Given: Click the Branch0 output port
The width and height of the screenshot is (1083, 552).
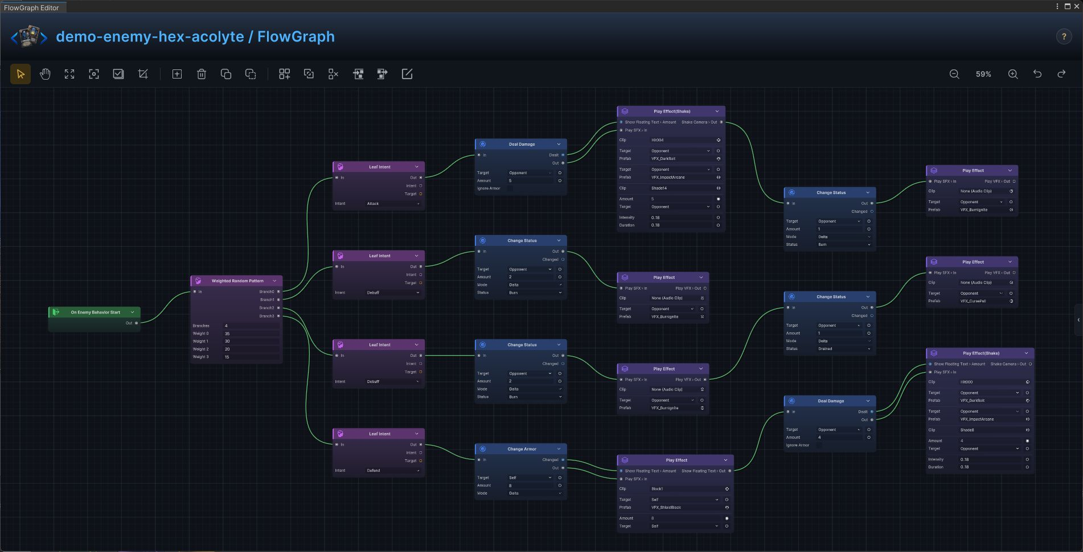Looking at the screenshot, I should click(278, 291).
